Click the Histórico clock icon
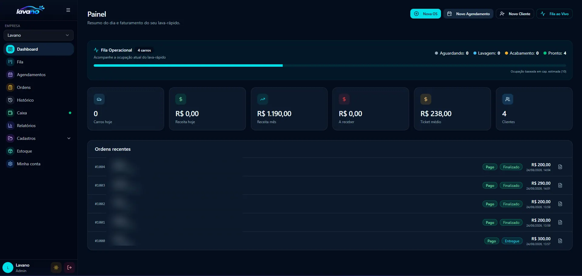 pyautogui.click(x=10, y=100)
